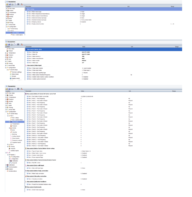The width and height of the screenshot is (192, 197).
Task: Click Flow meter\Pulse input group header
Action: point(34,65)
